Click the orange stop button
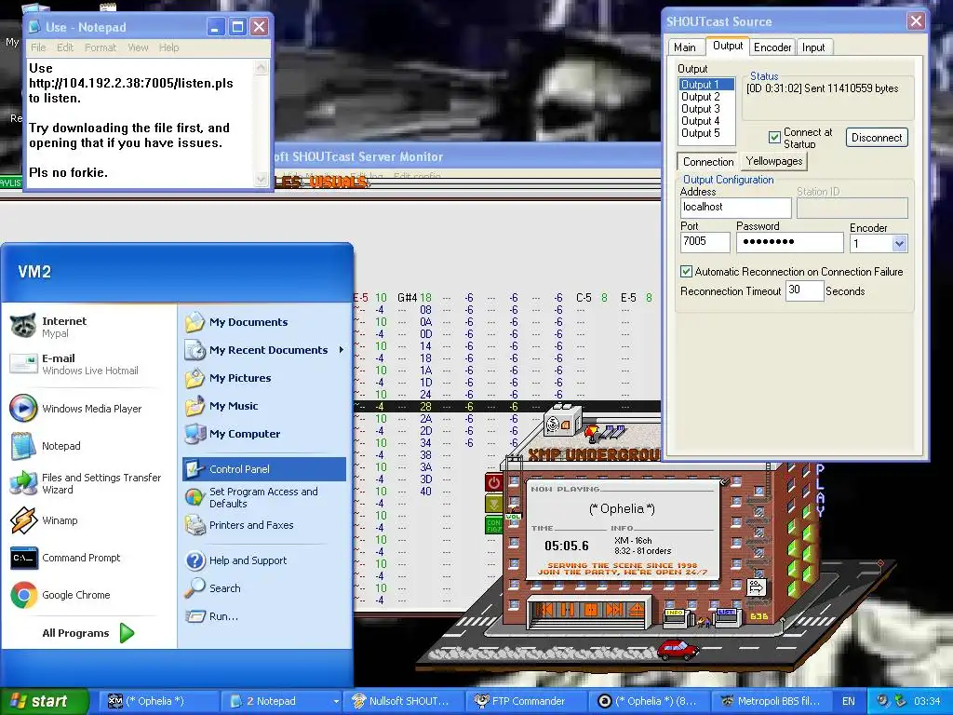The width and height of the screenshot is (953, 715). pyautogui.click(x=590, y=609)
